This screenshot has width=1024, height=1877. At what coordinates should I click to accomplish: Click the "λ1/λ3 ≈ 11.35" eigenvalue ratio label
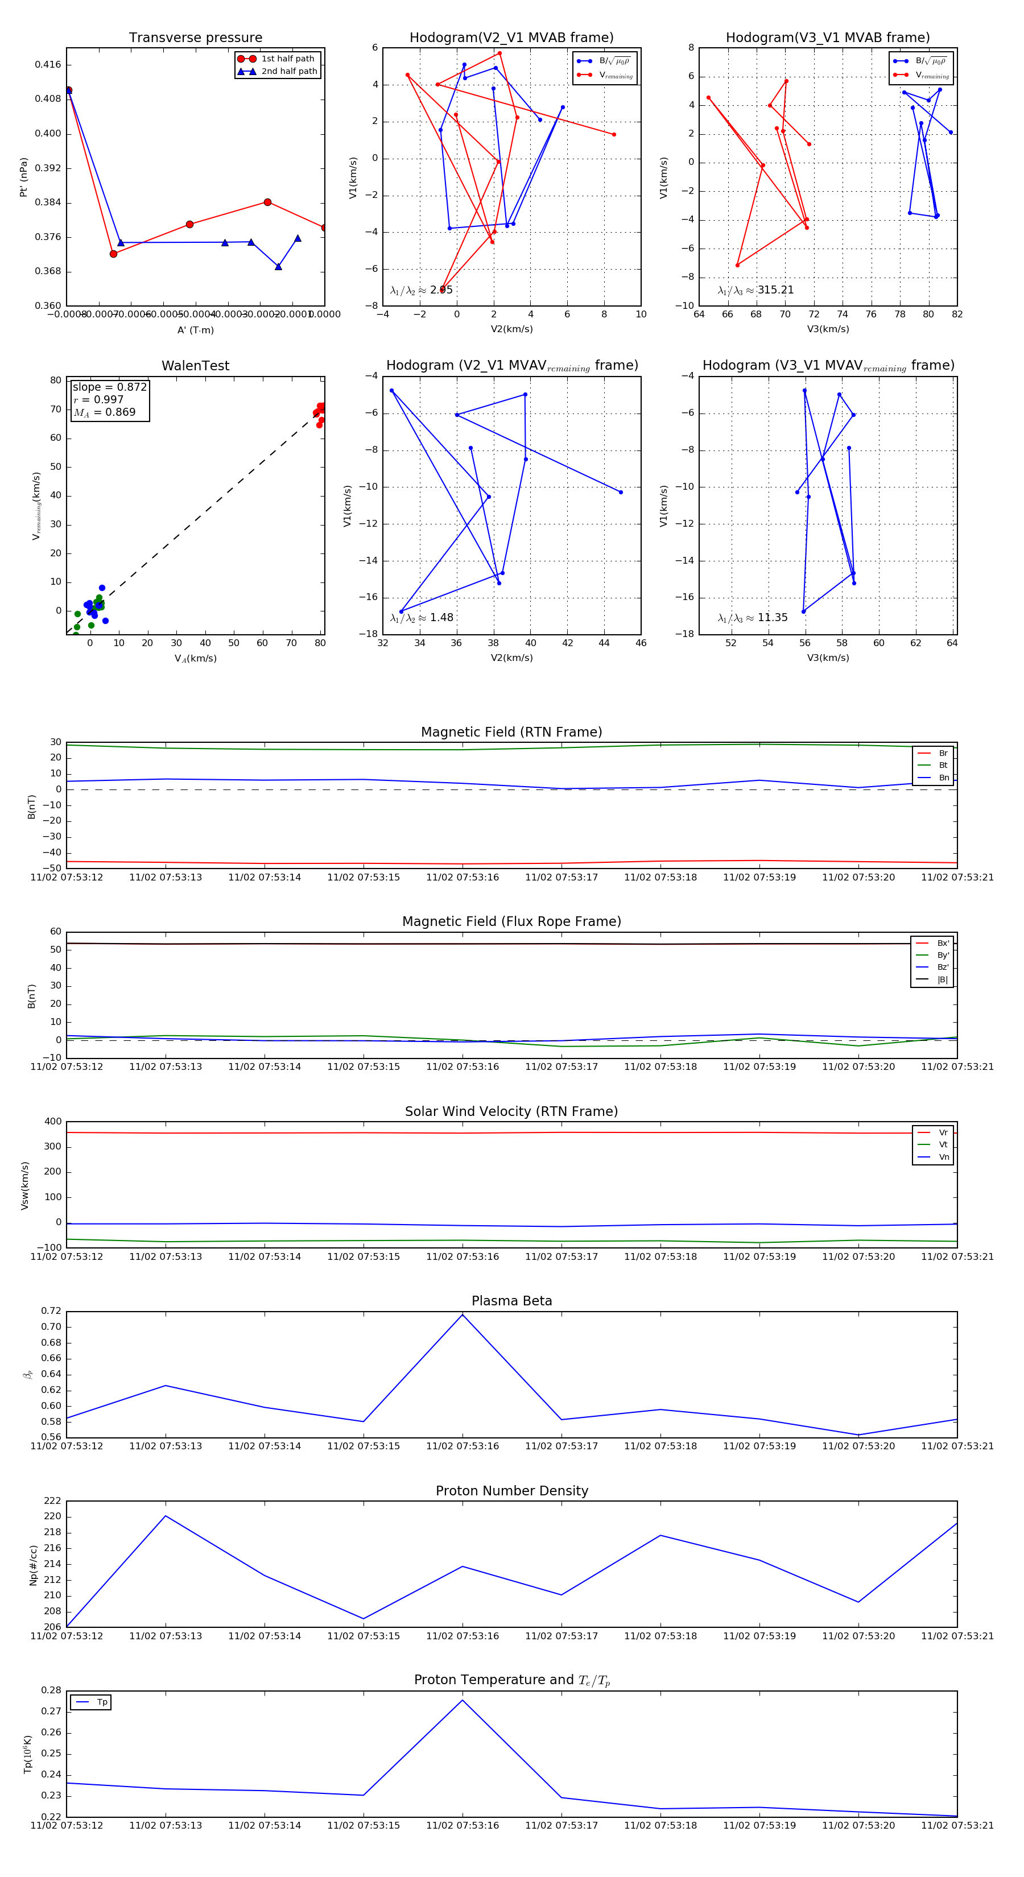753,618
